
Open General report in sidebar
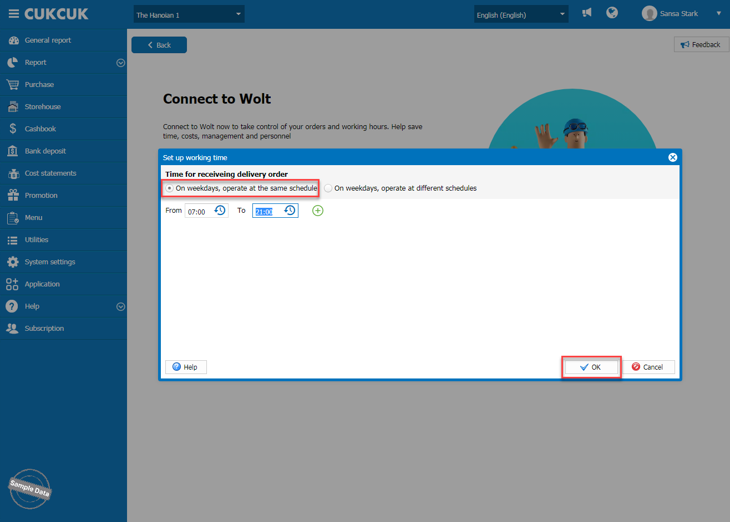click(x=63, y=40)
